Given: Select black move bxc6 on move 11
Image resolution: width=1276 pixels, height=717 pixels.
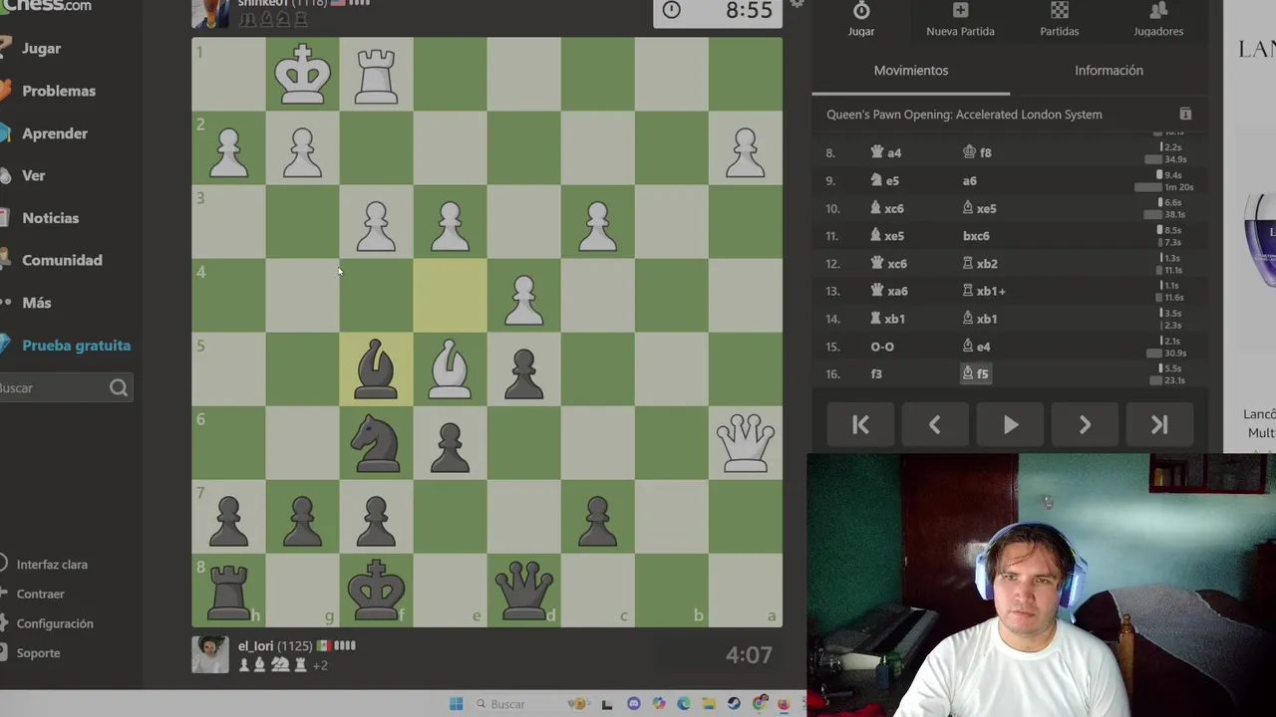Looking at the screenshot, I should pyautogui.click(x=976, y=236).
